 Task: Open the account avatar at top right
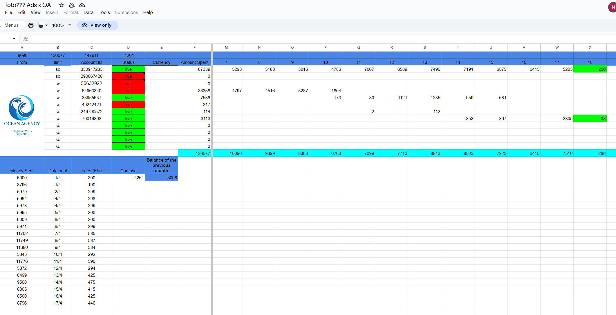tap(612, 7)
